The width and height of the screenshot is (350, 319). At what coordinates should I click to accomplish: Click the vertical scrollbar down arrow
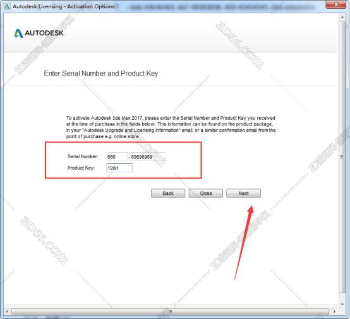coord(342,304)
